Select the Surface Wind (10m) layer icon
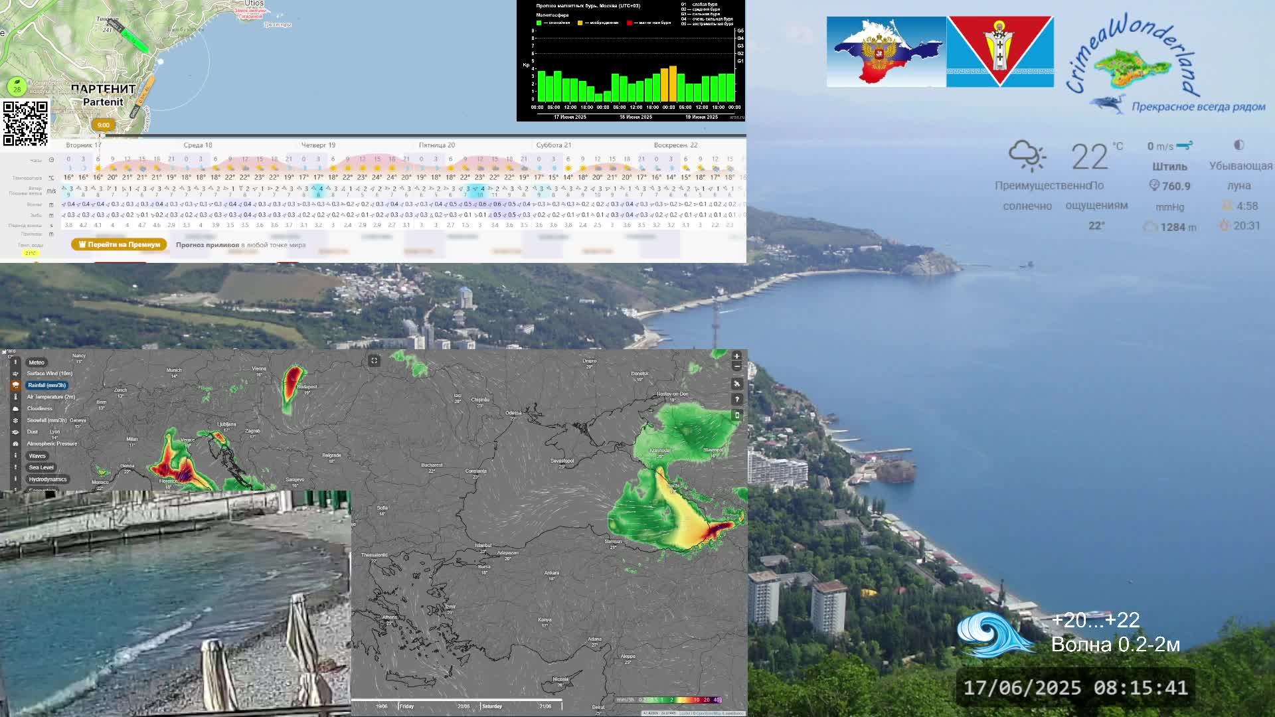This screenshot has width=1275, height=717. (15, 374)
